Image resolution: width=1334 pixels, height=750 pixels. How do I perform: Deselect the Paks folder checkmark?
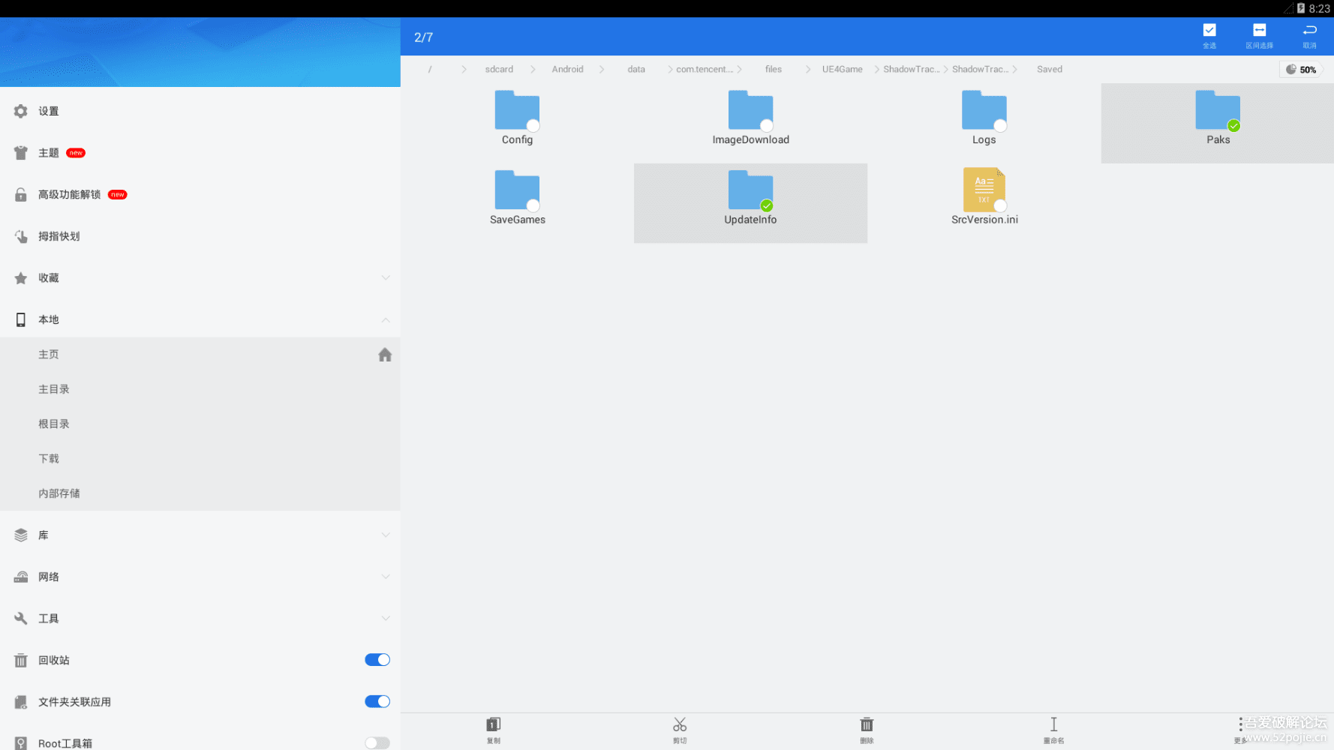(x=1233, y=126)
